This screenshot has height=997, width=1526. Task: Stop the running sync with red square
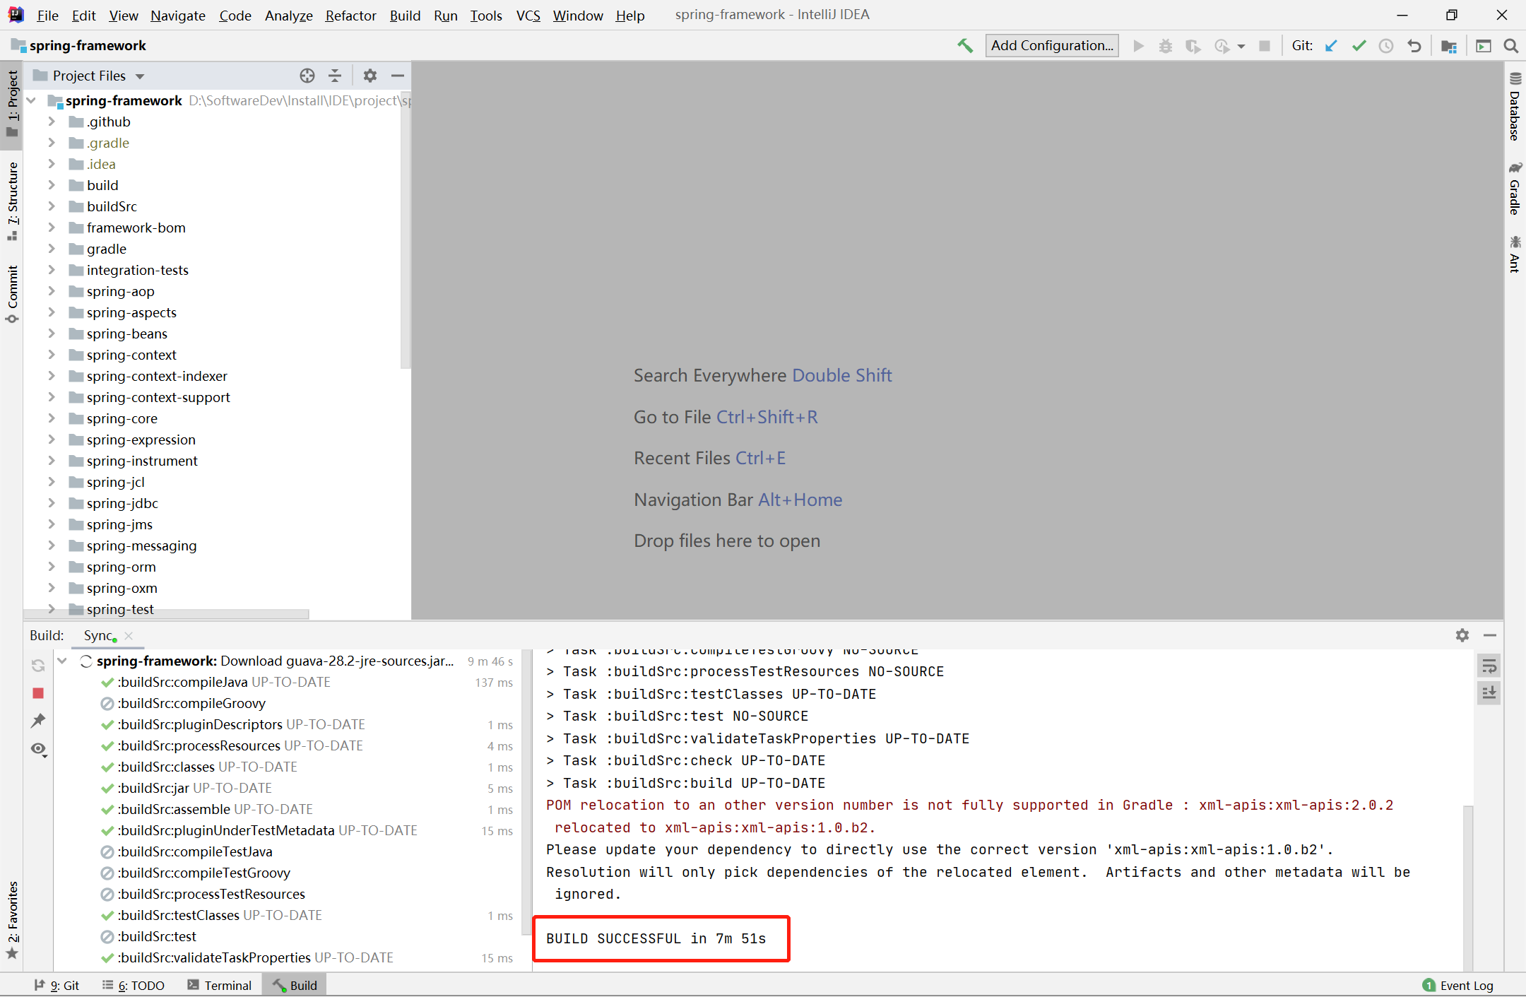click(38, 693)
